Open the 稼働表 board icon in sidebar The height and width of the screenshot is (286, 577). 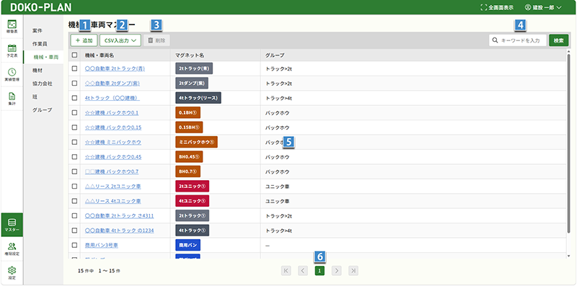click(x=12, y=24)
